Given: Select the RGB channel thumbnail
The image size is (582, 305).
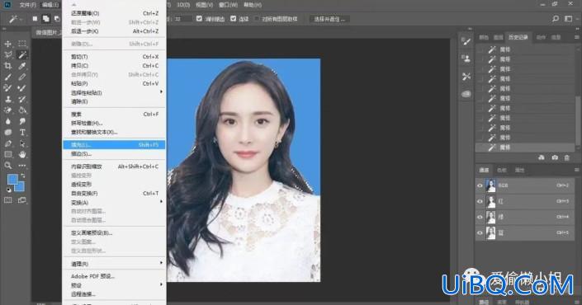Looking at the screenshot, I should click(490, 185).
